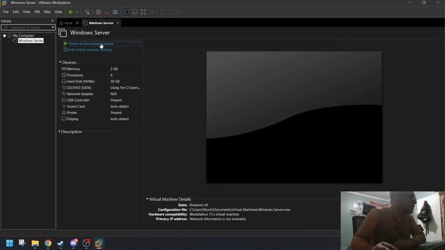Click the Printer device icon

(64, 112)
